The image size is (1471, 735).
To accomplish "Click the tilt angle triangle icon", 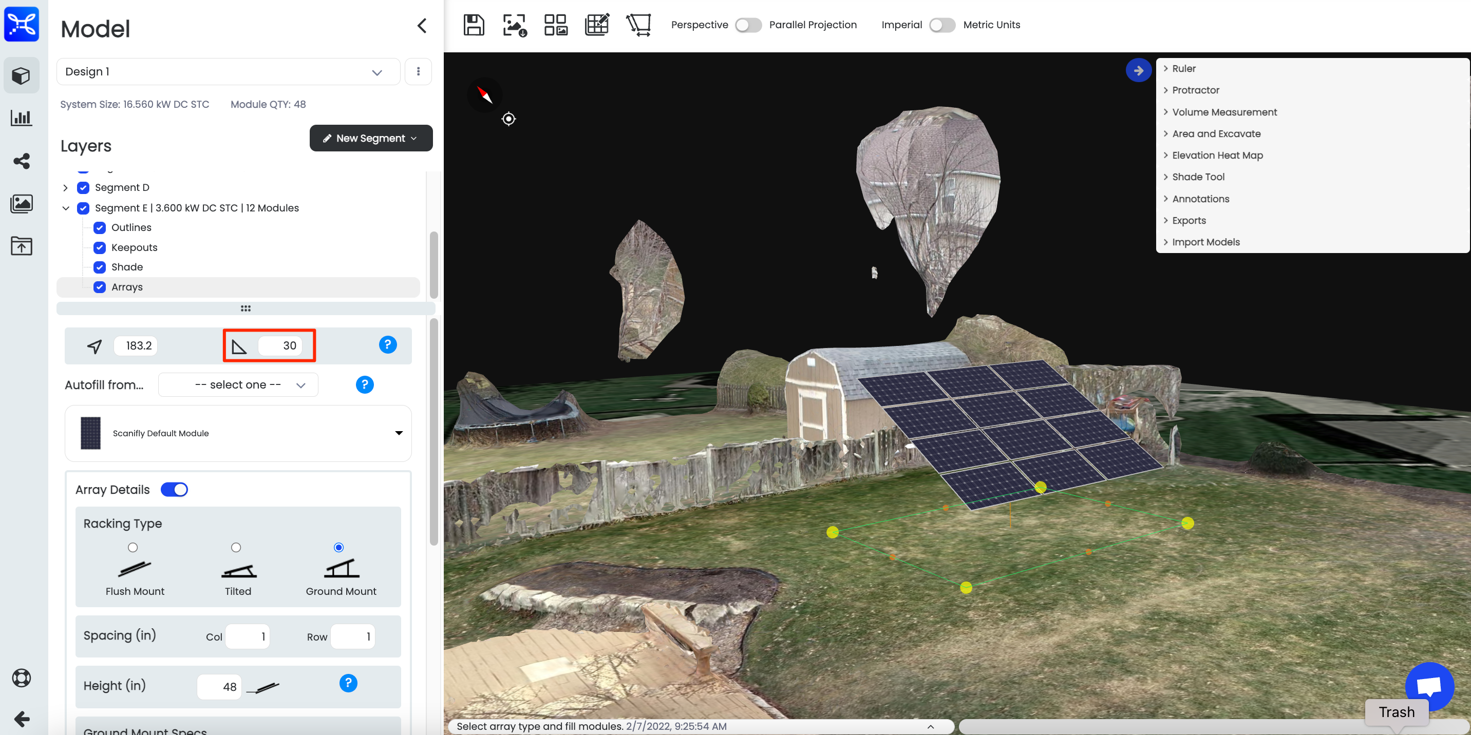I will (239, 346).
